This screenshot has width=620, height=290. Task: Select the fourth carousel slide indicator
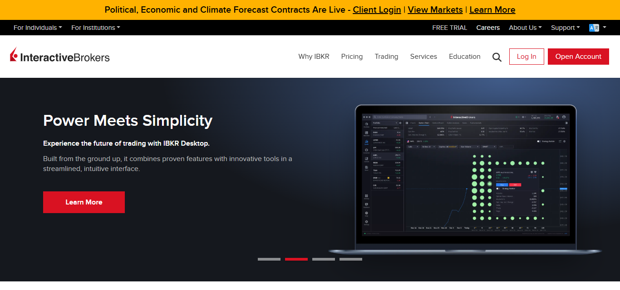(351, 259)
